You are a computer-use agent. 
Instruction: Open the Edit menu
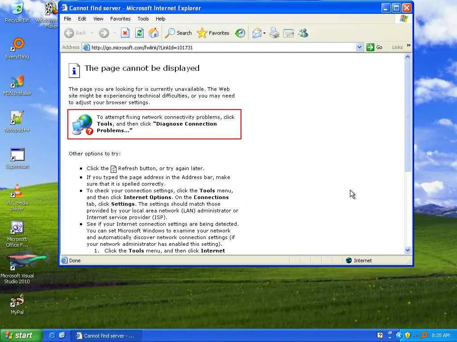[x=82, y=19]
